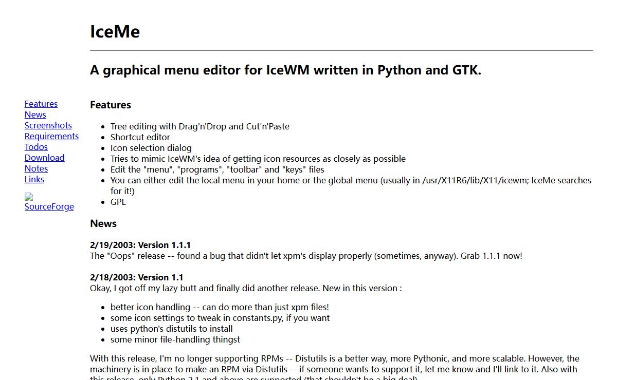This screenshot has width=617, height=380.
Task: Jump to the Requirements section link
Action: tap(51, 136)
